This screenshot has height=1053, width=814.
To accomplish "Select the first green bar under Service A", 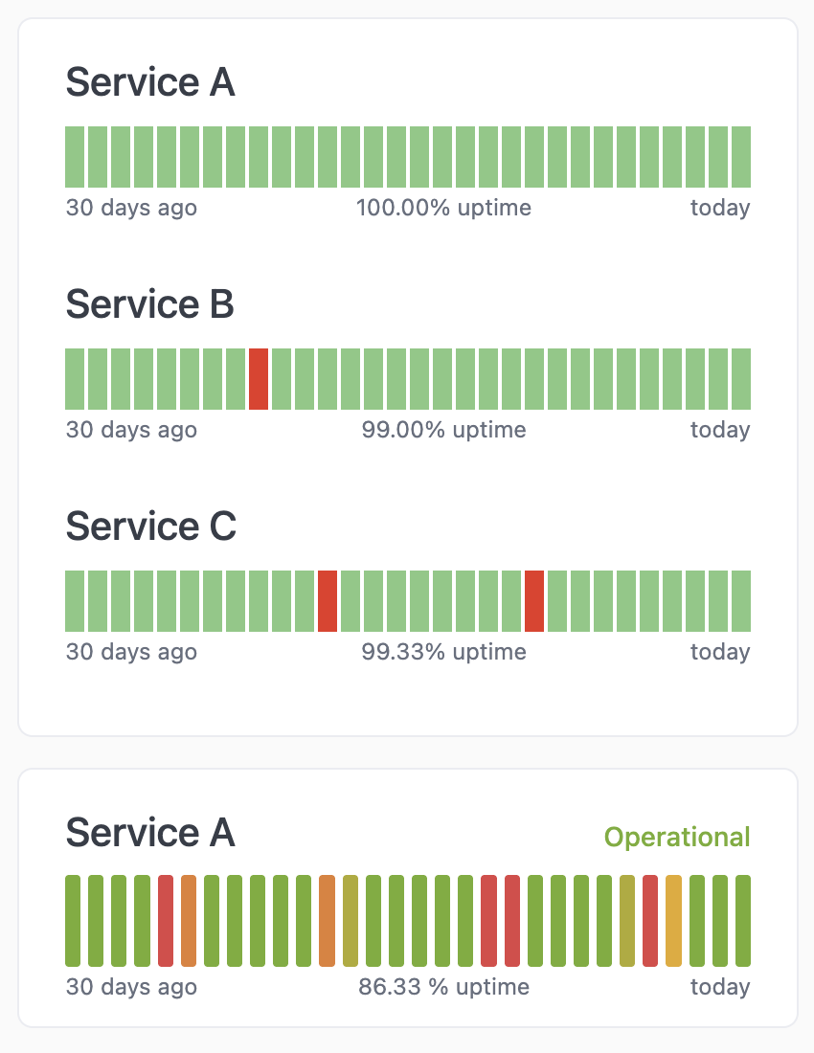I will [74, 155].
